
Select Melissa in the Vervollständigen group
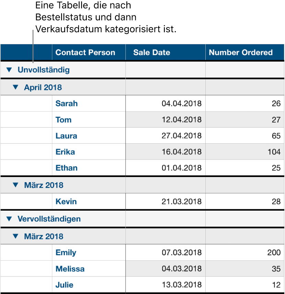click(x=70, y=269)
